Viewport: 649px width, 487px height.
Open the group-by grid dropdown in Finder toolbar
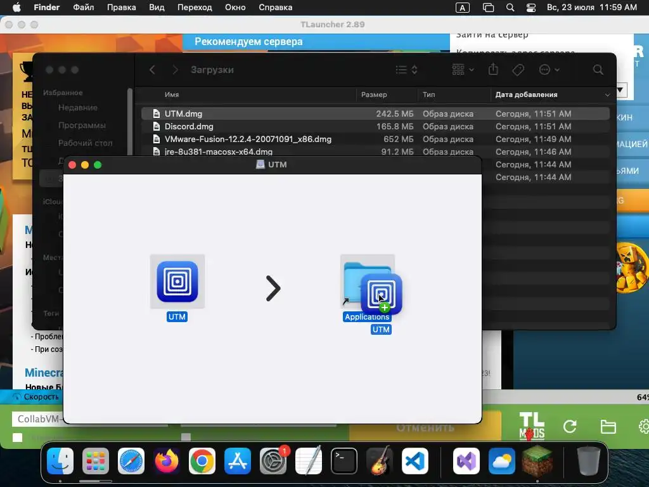click(463, 70)
